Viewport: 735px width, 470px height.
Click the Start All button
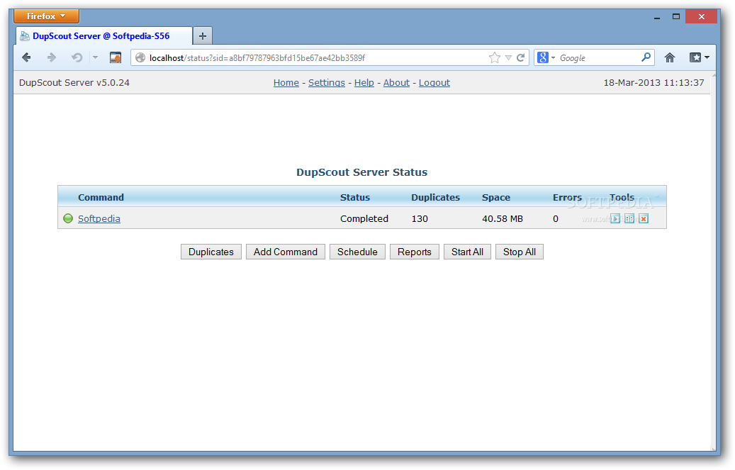click(467, 252)
